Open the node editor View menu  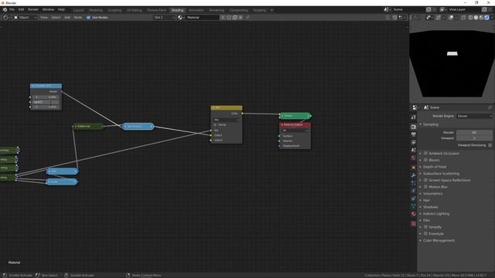(43, 17)
